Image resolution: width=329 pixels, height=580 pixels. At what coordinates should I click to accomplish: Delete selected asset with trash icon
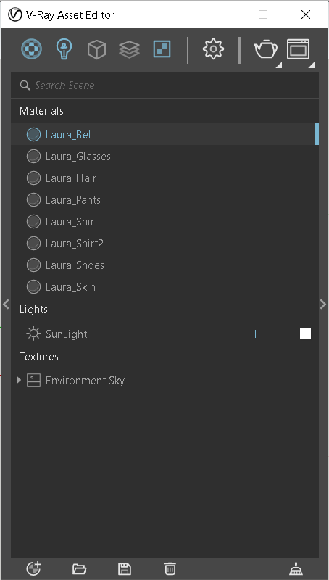point(170,568)
